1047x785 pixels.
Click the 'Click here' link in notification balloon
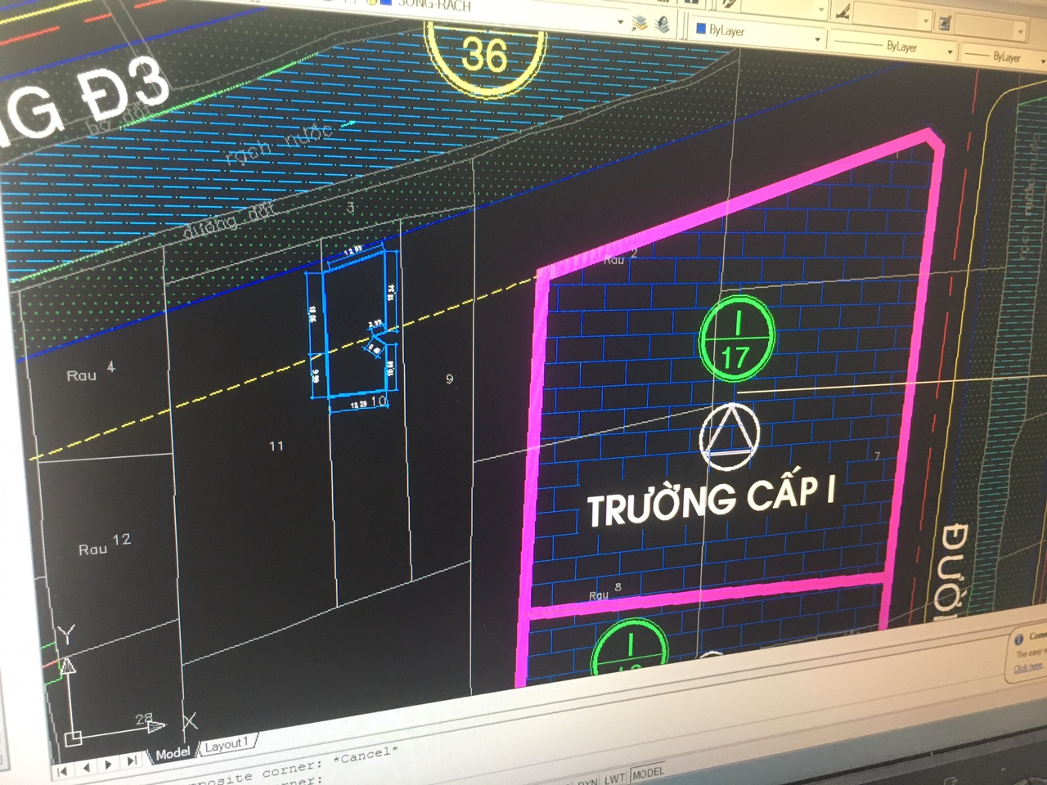[1029, 668]
